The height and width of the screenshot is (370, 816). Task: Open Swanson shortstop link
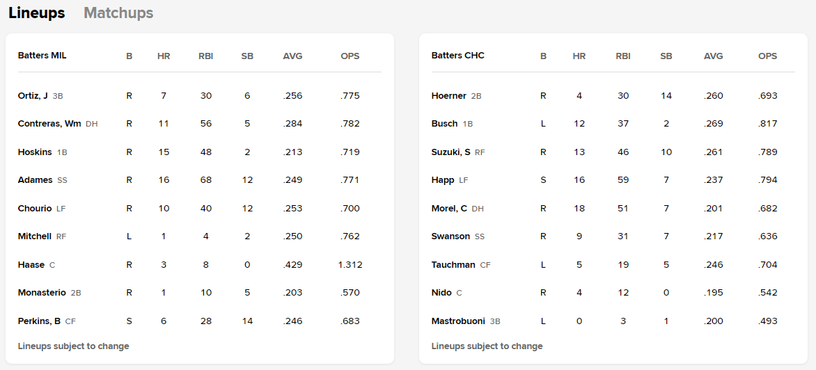450,236
